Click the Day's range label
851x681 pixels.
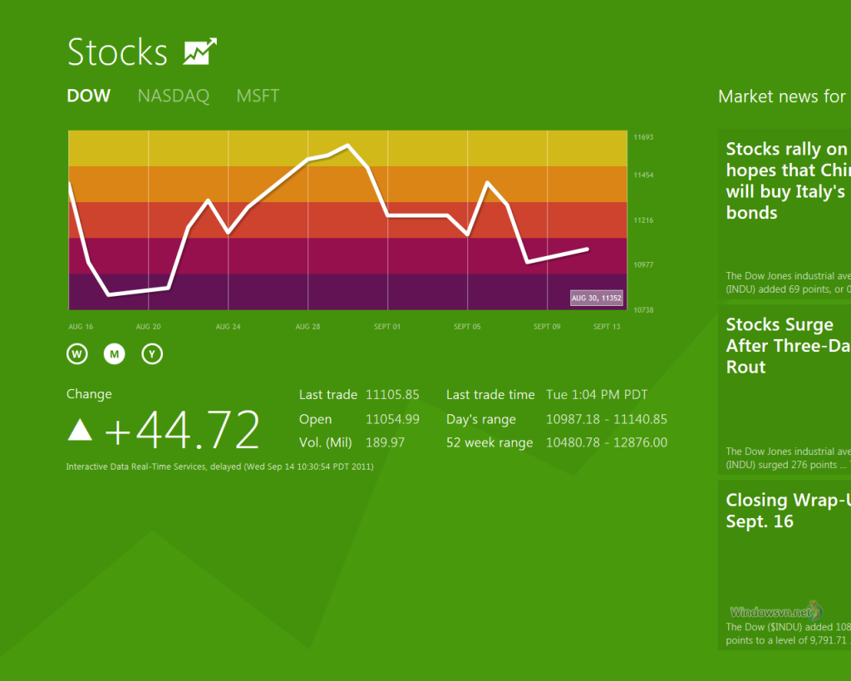point(481,420)
